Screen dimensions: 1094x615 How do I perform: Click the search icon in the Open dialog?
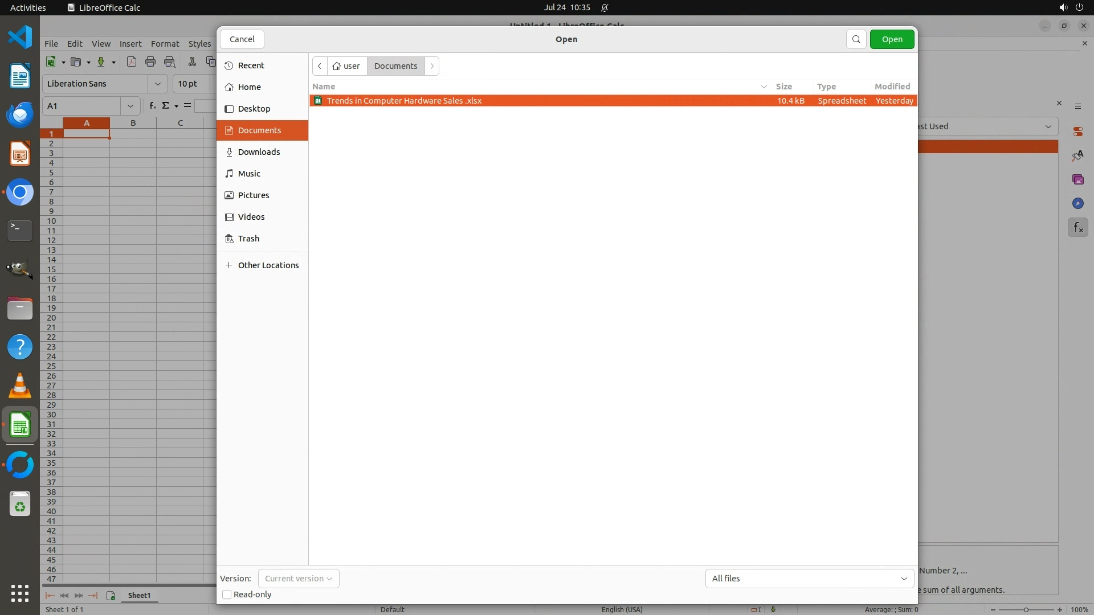pyautogui.click(x=856, y=39)
